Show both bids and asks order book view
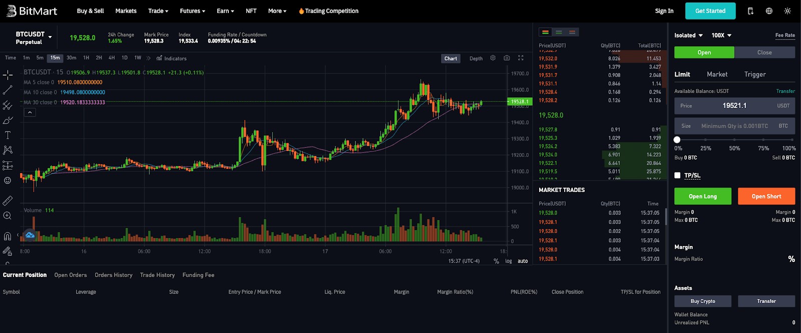The width and height of the screenshot is (801, 333). pyautogui.click(x=546, y=32)
